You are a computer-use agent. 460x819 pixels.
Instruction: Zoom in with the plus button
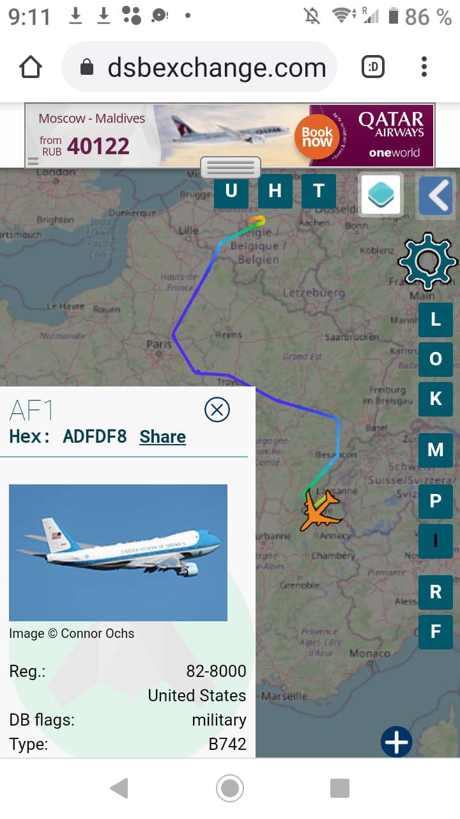pos(397,742)
